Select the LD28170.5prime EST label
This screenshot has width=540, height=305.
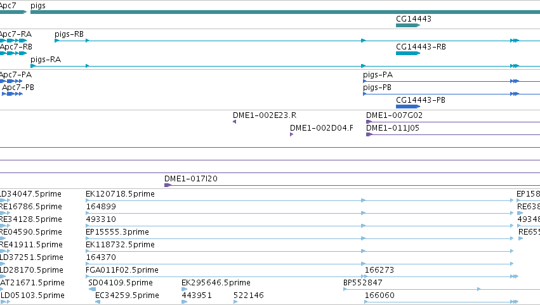click(x=32, y=270)
